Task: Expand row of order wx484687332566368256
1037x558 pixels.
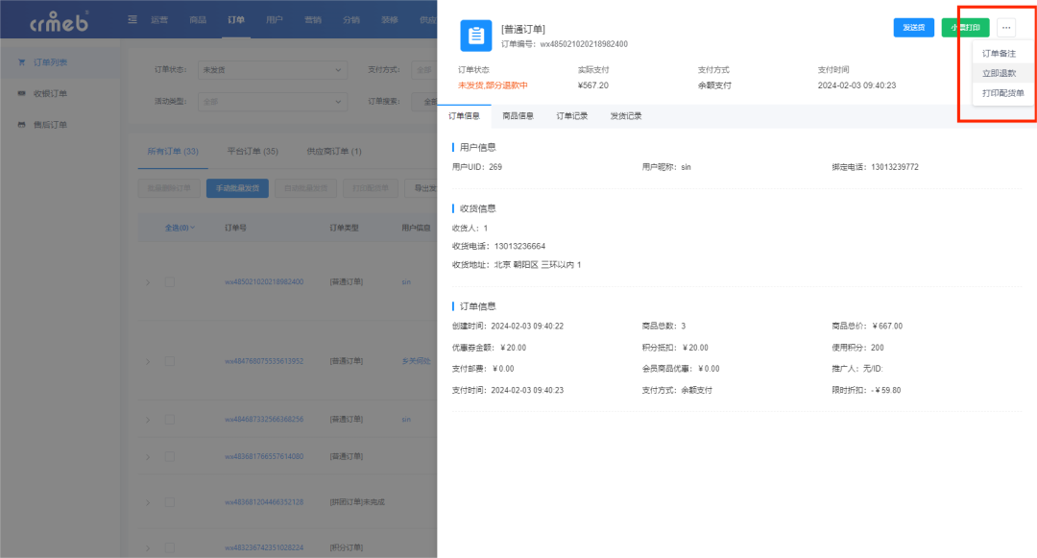Action: 148,419
